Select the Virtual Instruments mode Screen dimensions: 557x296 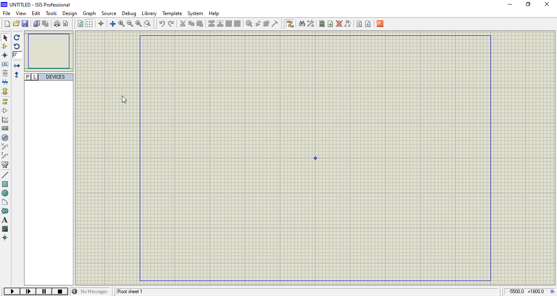(x=5, y=164)
